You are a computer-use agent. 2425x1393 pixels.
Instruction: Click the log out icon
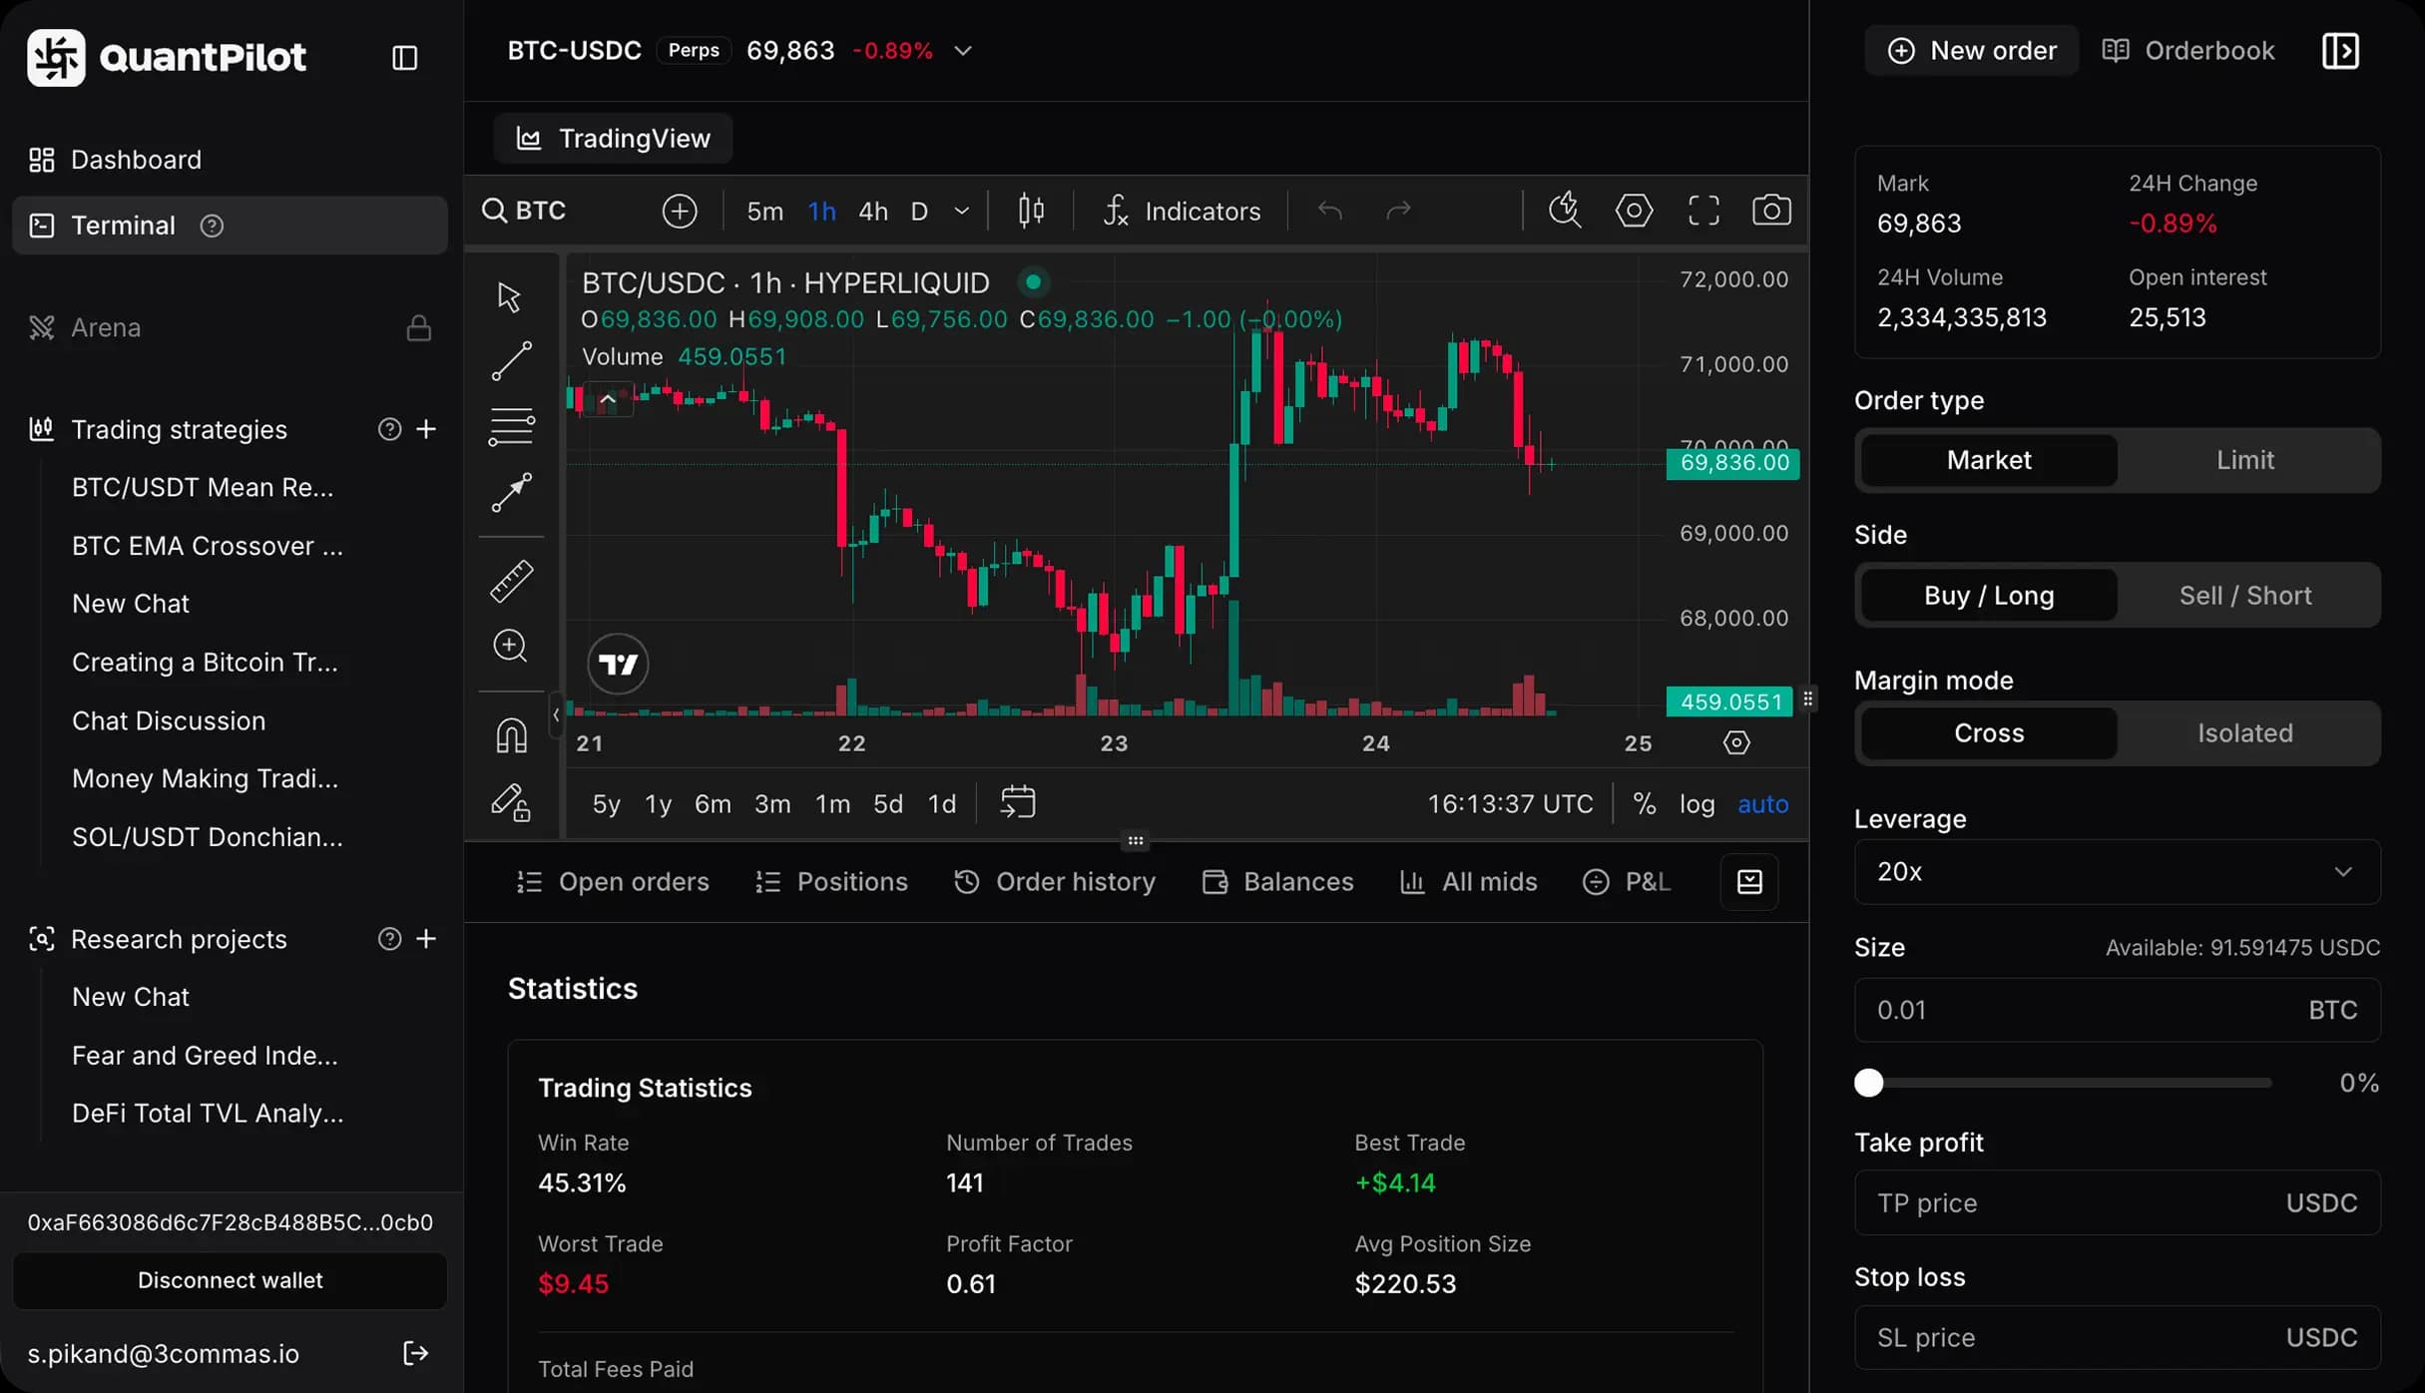point(415,1353)
